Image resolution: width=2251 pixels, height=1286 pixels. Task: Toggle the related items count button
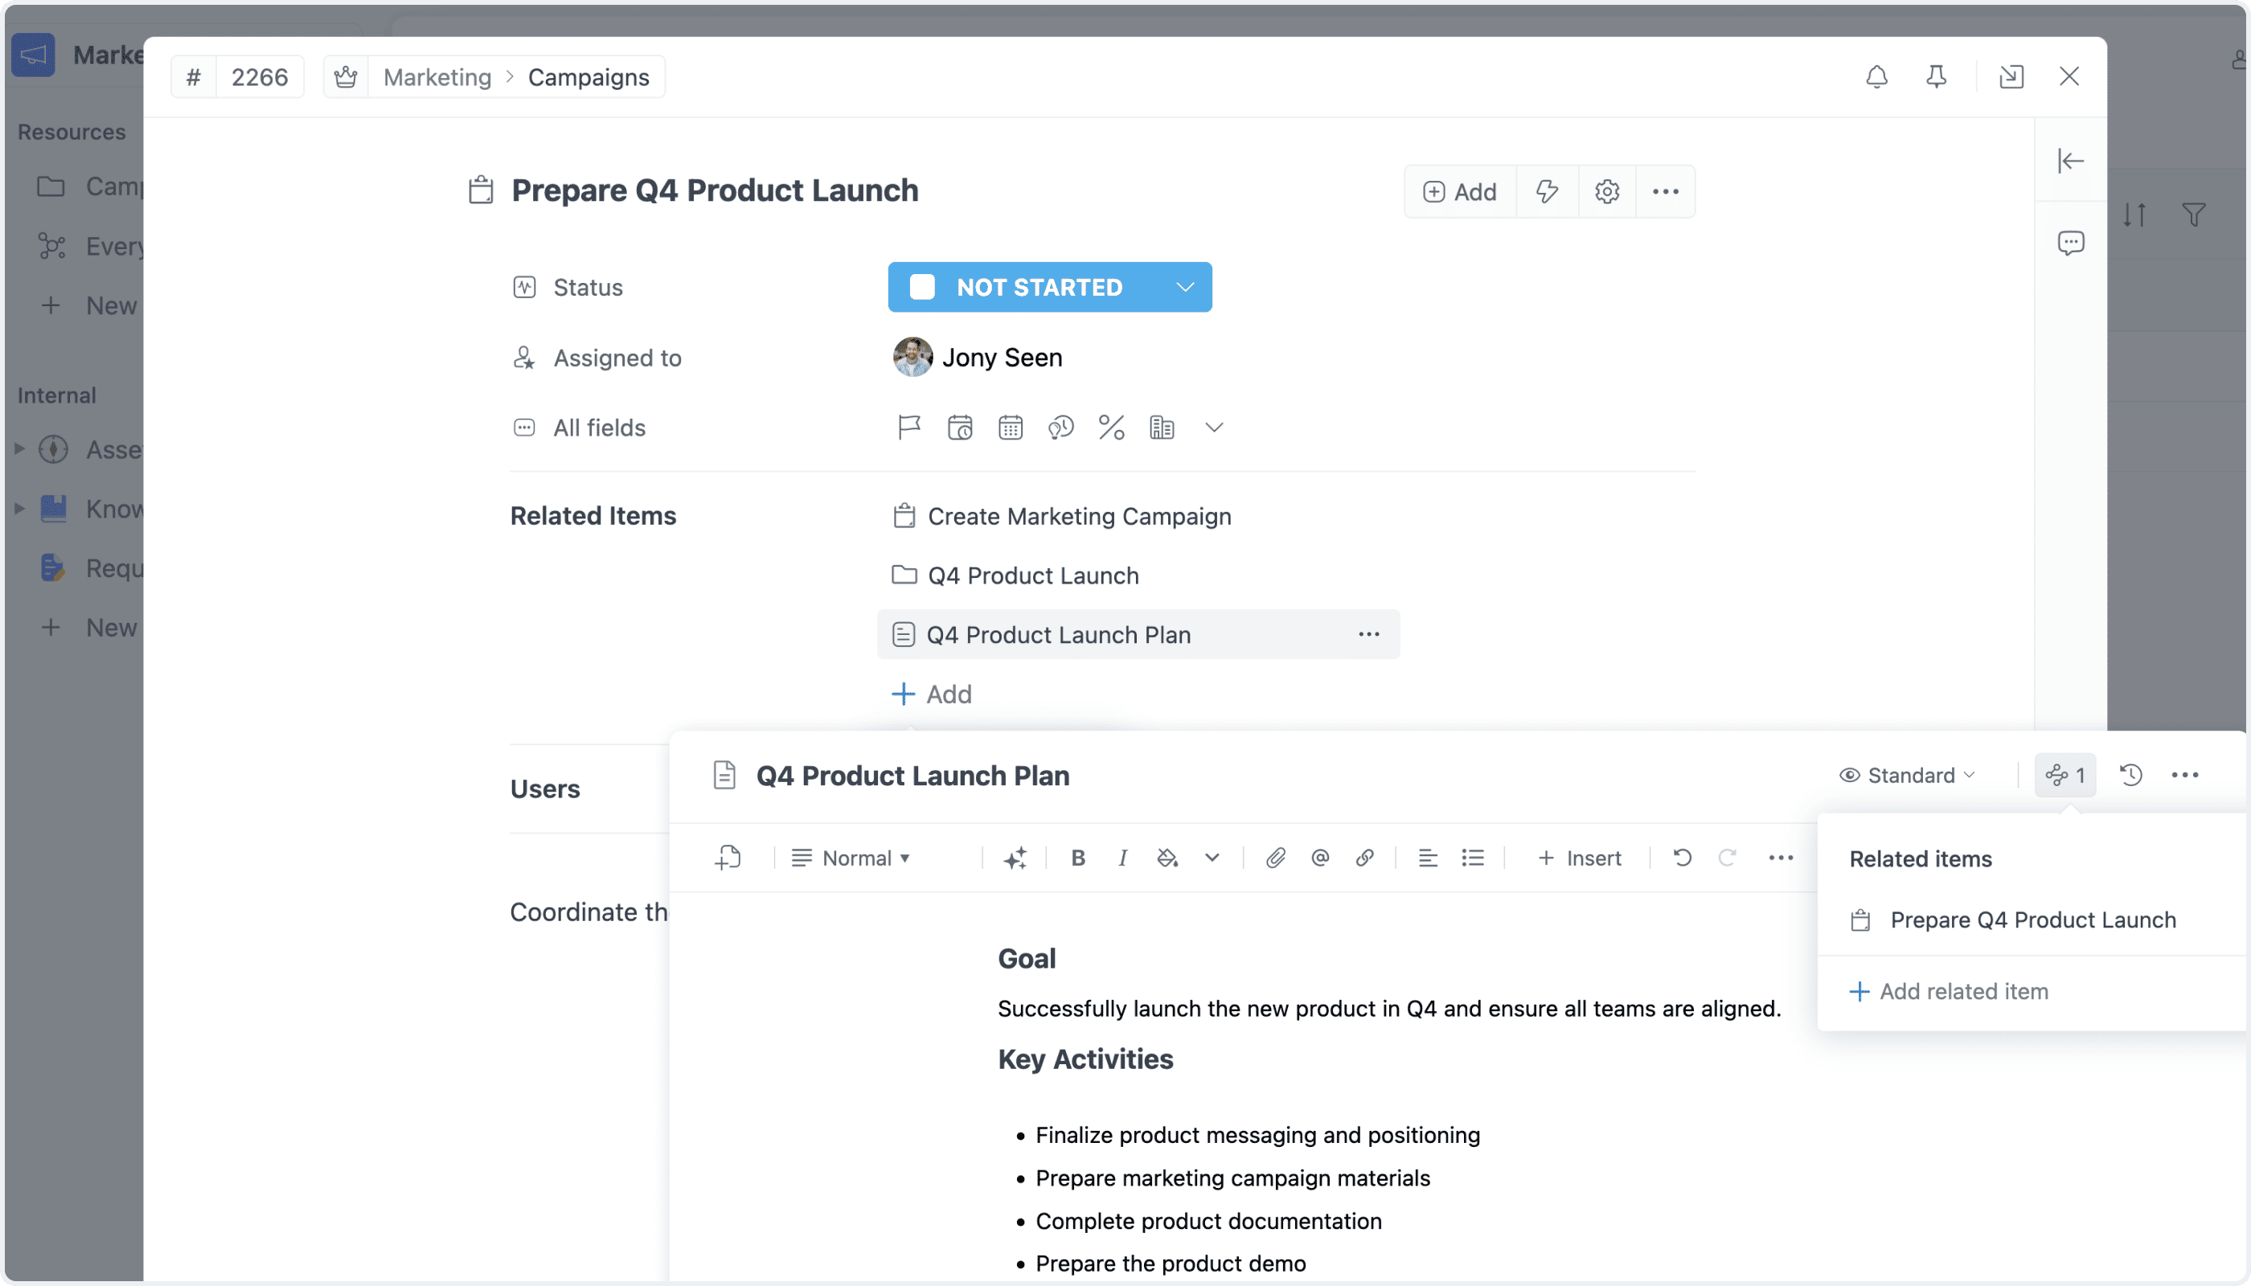pyautogui.click(x=2064, y=775)
